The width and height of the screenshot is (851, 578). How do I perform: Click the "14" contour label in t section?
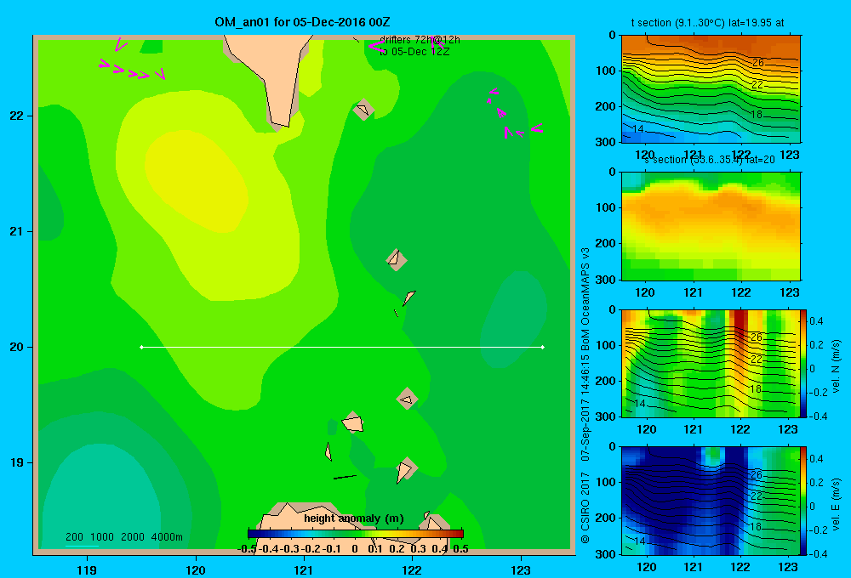coord(638,129)
